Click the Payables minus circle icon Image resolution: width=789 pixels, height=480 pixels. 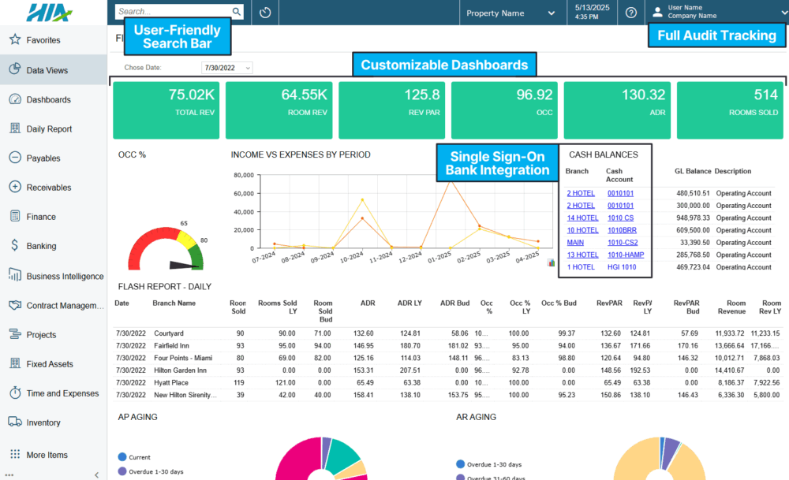[14, 158]
